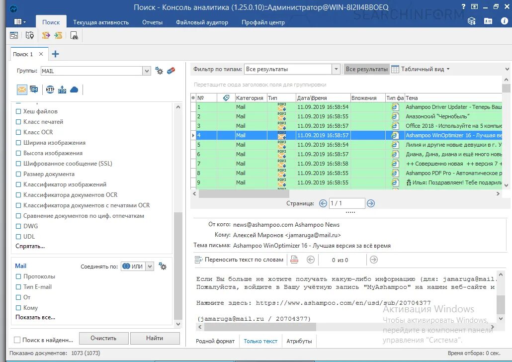Open Профайл центр tab
The height and width of the screenshot is (362, 512).
click(x=263, y=22)
